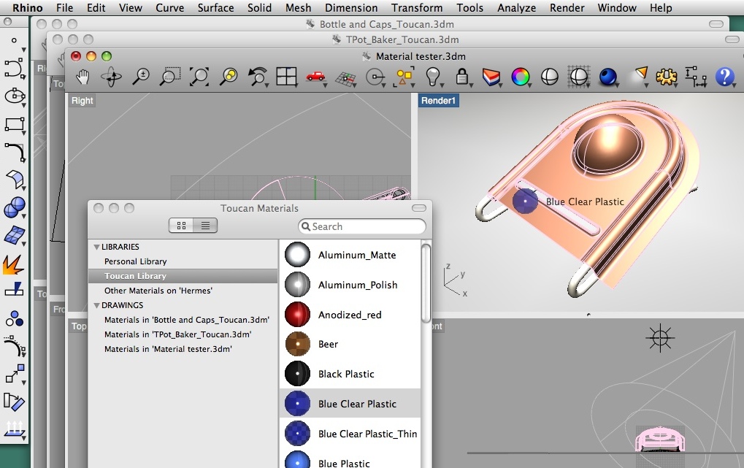Collapse the LIBRARIES section triangle
Screen dimensions: 744x468
(x=96, y=247)
